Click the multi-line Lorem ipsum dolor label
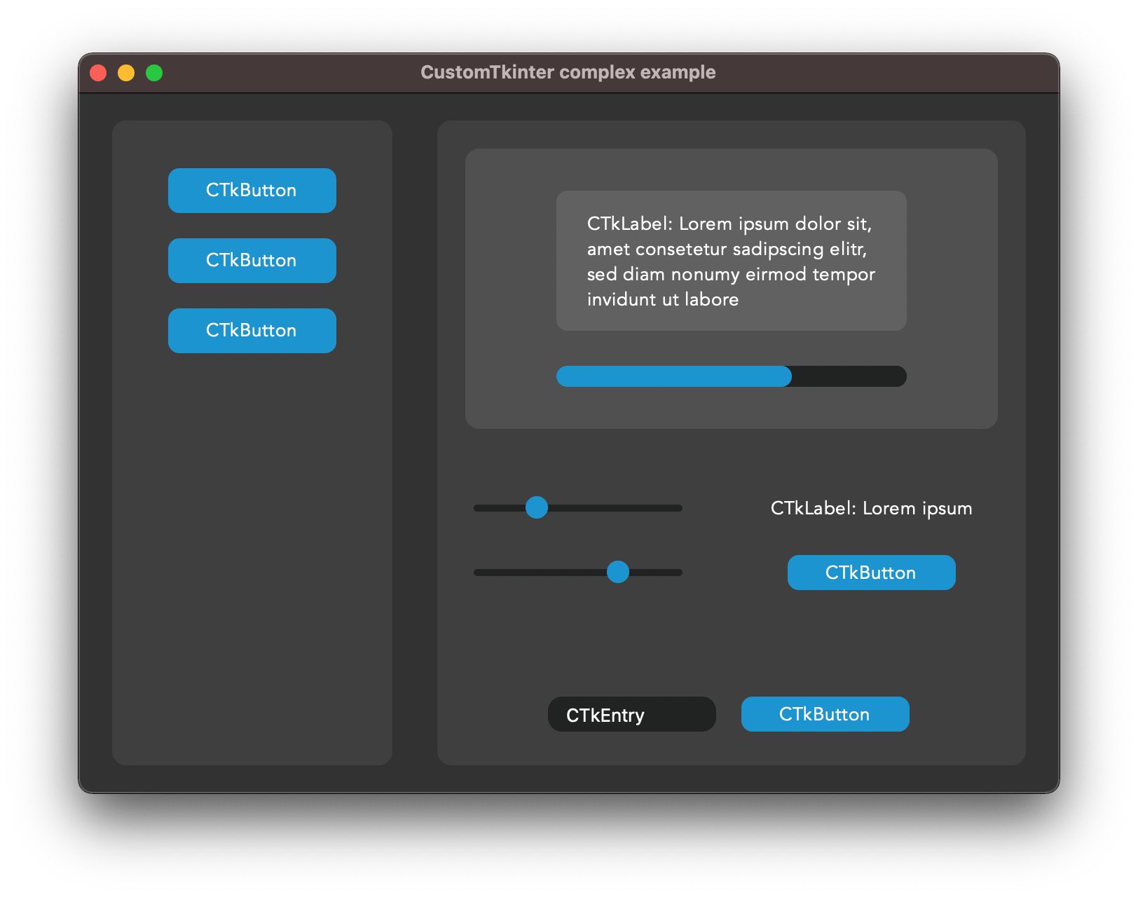 coord(732,261)
